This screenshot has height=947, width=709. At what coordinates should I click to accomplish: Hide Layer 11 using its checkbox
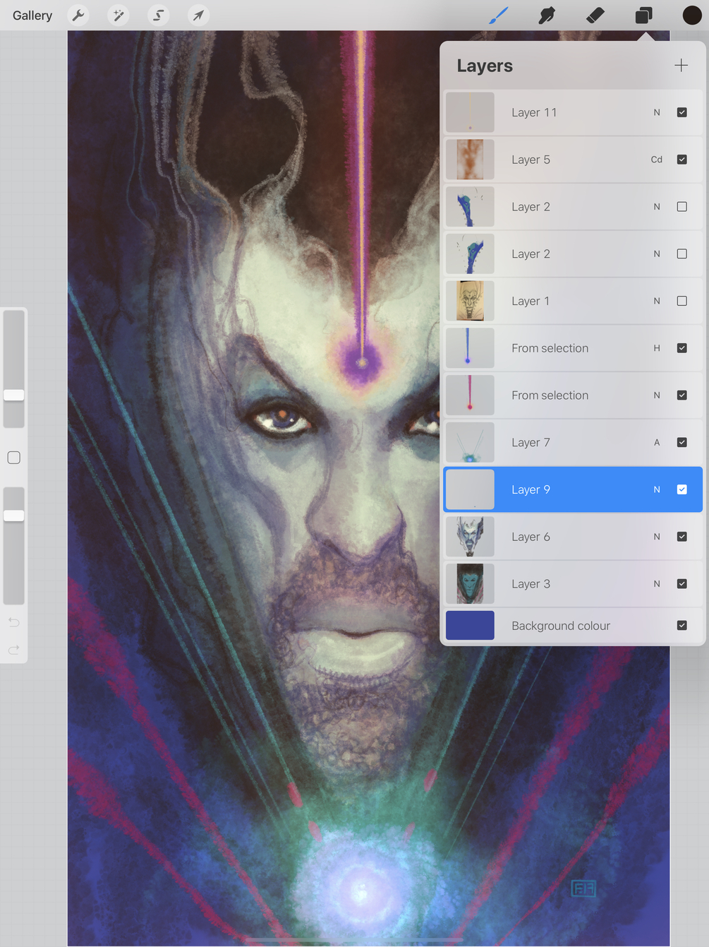[x=682, y=112]
